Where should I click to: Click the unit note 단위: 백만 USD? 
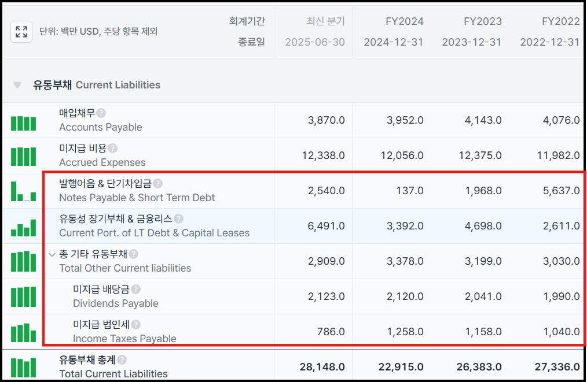point(98,31)
